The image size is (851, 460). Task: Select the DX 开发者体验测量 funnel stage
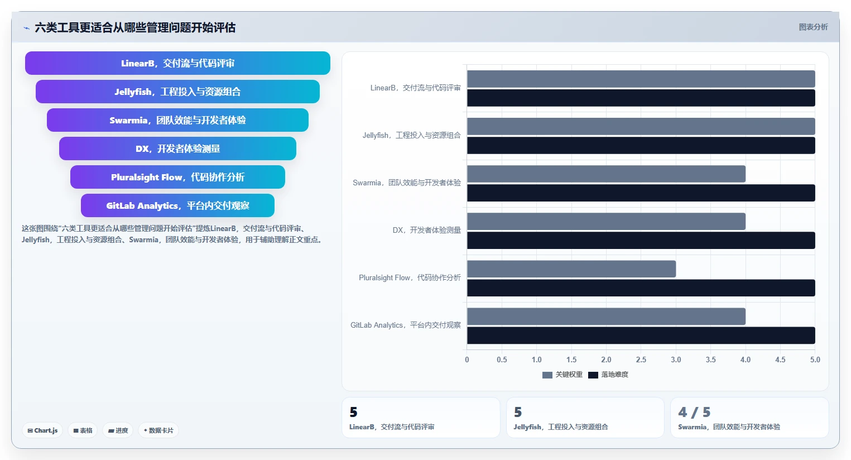pyautogui.click(x=177, y=148)
